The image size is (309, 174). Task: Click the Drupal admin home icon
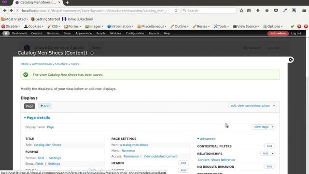(6, 33)
